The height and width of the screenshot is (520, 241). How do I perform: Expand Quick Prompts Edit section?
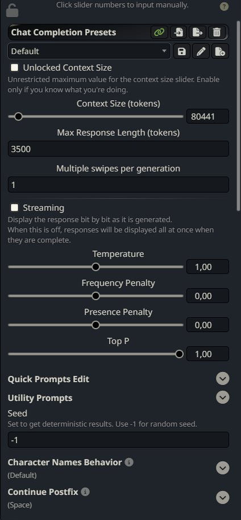point(223,378)
